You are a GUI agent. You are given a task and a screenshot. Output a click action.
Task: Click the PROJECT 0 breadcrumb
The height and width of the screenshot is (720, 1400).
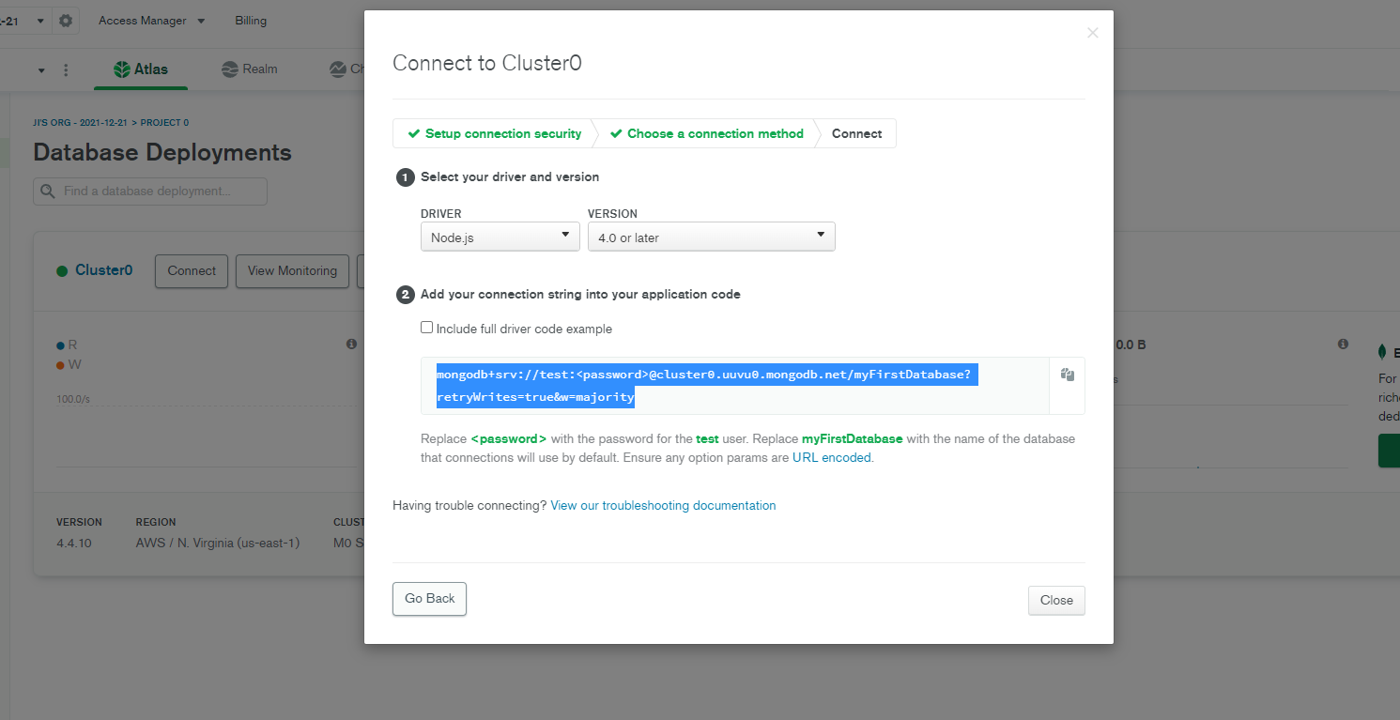tap(164, 123)
